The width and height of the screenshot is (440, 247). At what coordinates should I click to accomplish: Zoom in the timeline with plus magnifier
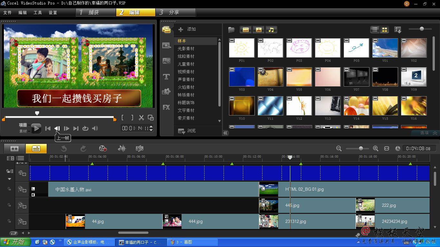tap(376, 148)
